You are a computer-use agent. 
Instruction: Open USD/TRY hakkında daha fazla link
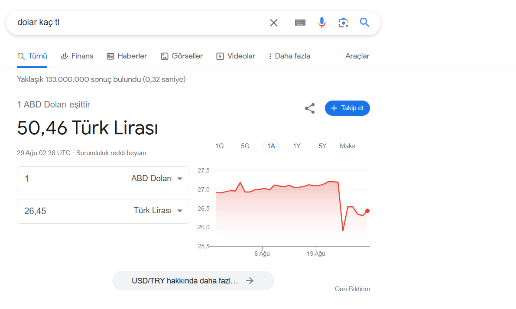click(x=193, y=280)
